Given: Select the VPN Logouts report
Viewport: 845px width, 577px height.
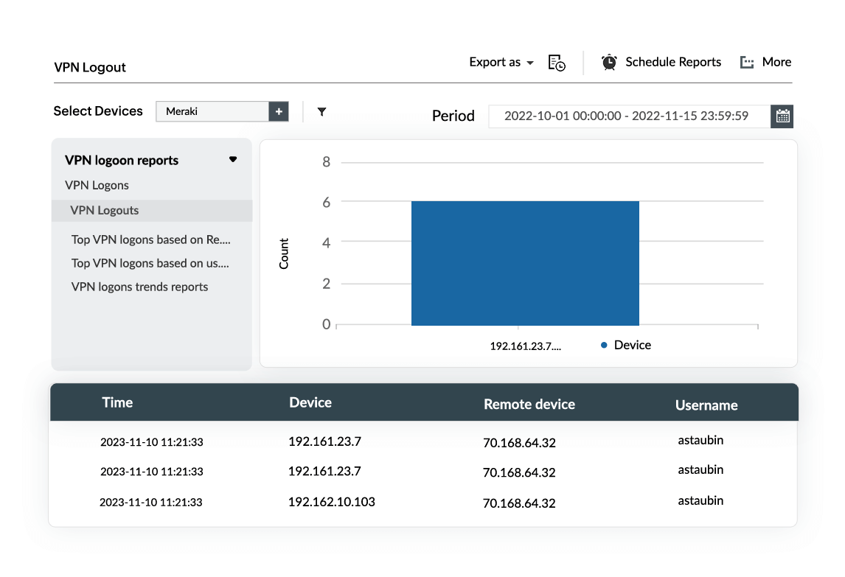Looking at the screenshot, I should coord(105,210).
